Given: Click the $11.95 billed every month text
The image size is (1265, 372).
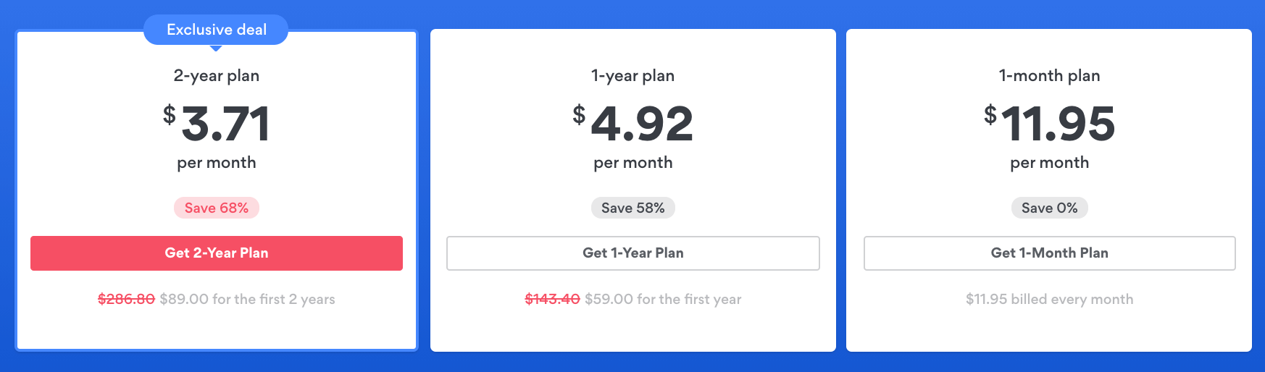Looking at the screenshot, I should point(1049,299).
